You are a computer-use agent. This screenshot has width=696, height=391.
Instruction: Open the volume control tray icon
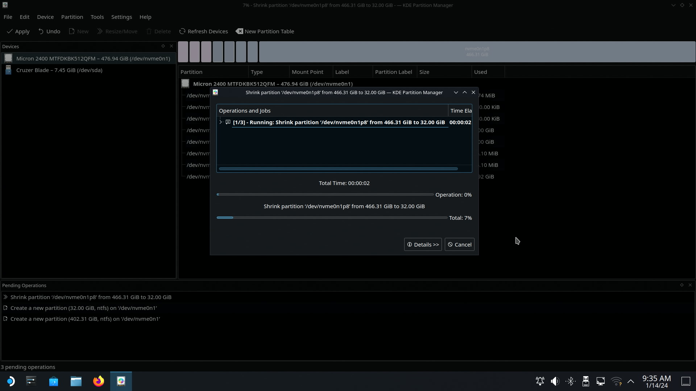[555, 381]
